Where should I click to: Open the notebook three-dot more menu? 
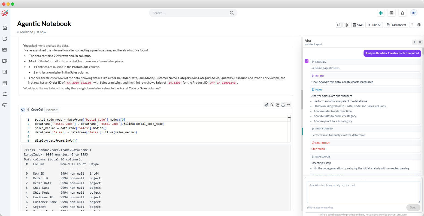[x=412, y=25]
